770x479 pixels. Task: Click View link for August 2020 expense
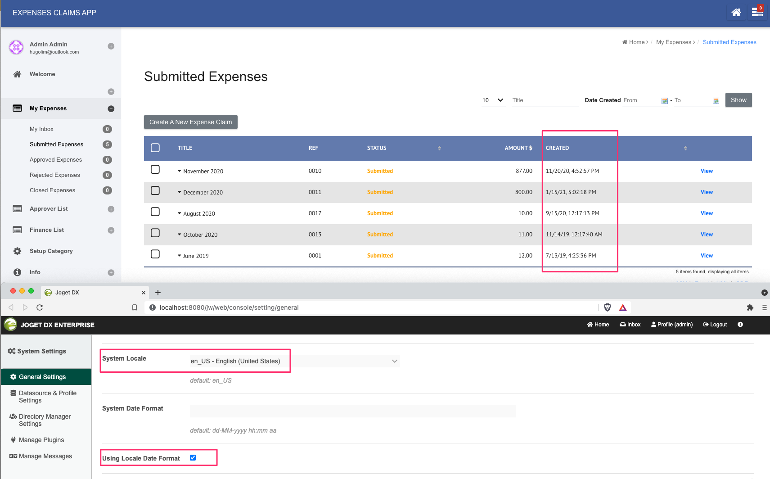coord(706,213)
